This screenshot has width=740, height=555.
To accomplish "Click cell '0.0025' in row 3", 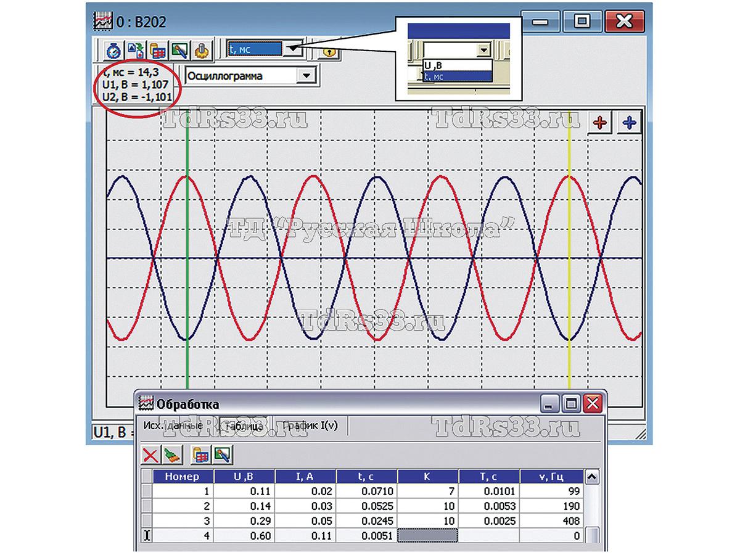I will pos(488,521).
